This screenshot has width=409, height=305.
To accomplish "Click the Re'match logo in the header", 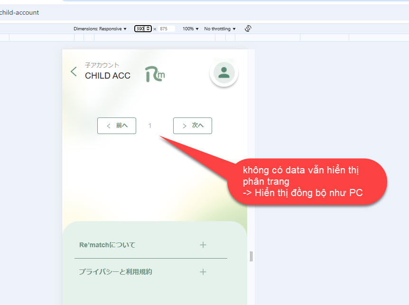I will [155, 74].
